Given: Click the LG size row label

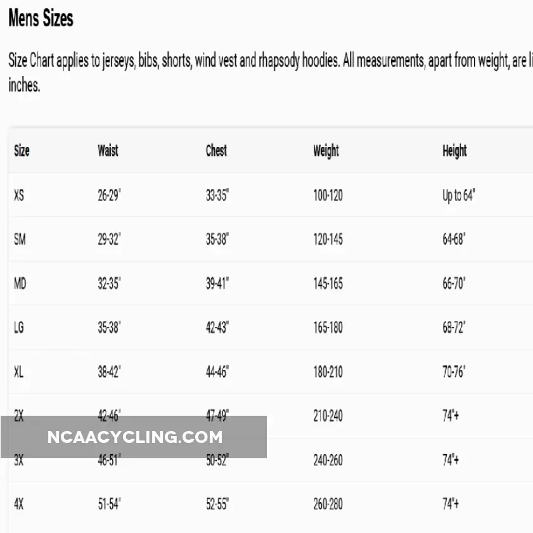Looking at the screenshot, I should (x=20, y=328).
